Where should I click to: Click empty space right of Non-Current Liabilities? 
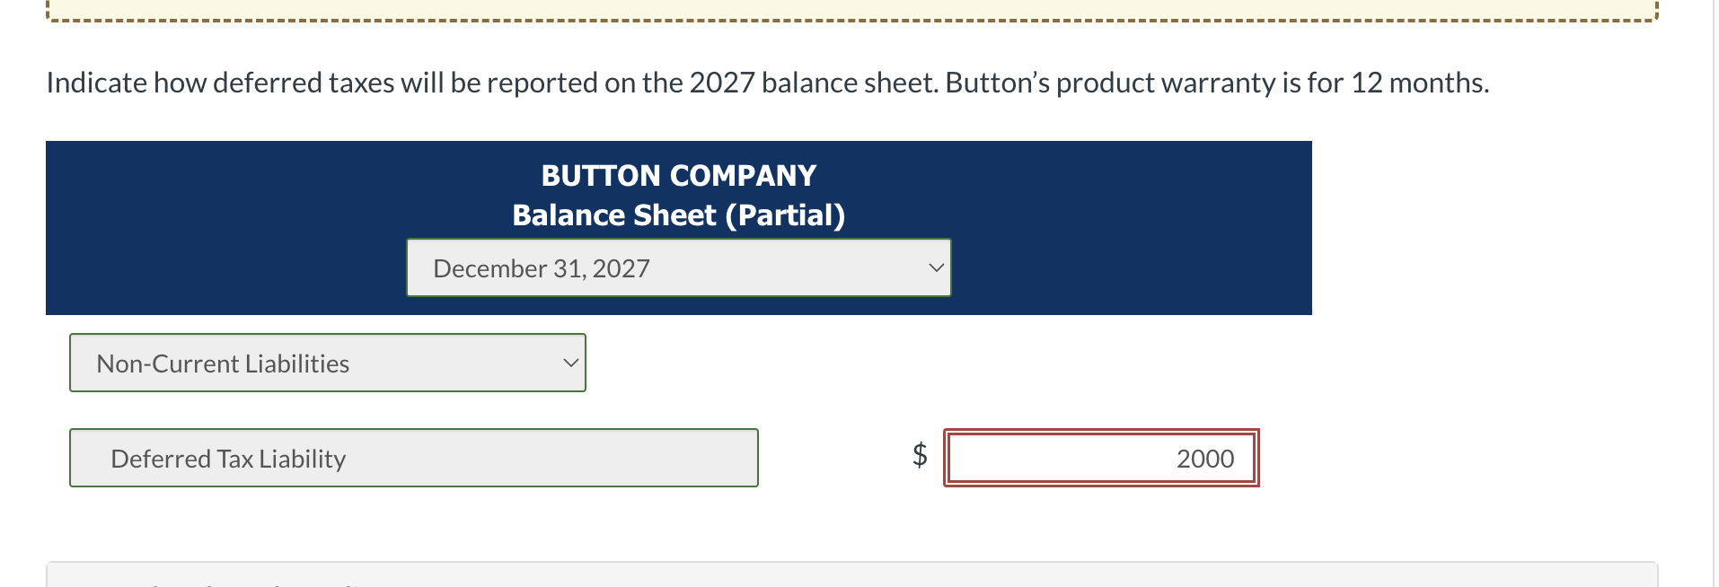coord(898,363)
